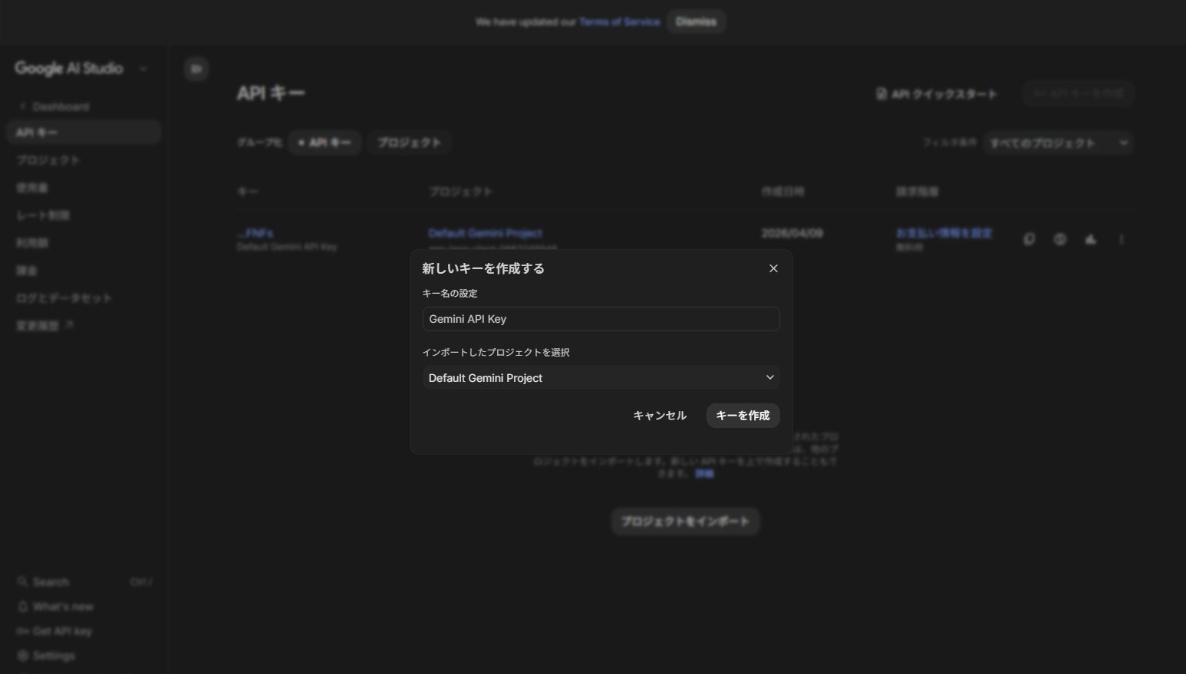Click the Google AI Studio logo

click(x=68, y=68)
